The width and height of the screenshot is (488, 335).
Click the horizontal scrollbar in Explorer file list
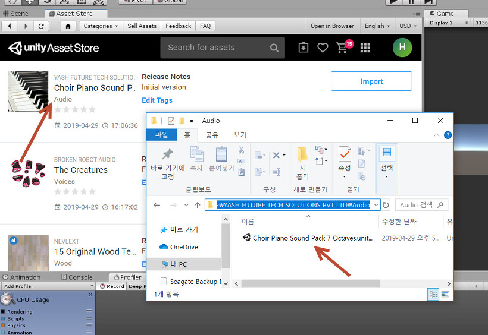[x=310, y=283]
